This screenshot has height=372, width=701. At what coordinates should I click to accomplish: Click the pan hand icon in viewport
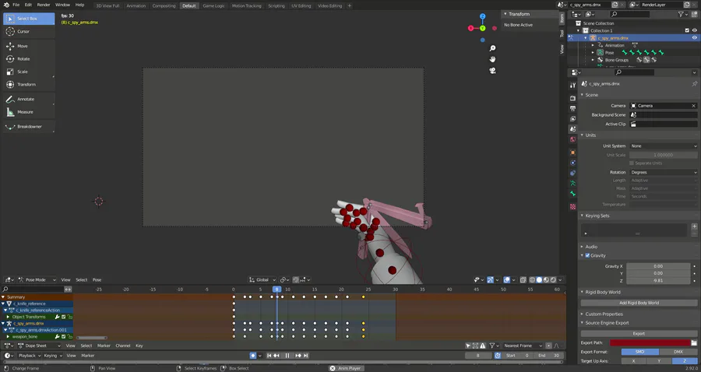492,59
